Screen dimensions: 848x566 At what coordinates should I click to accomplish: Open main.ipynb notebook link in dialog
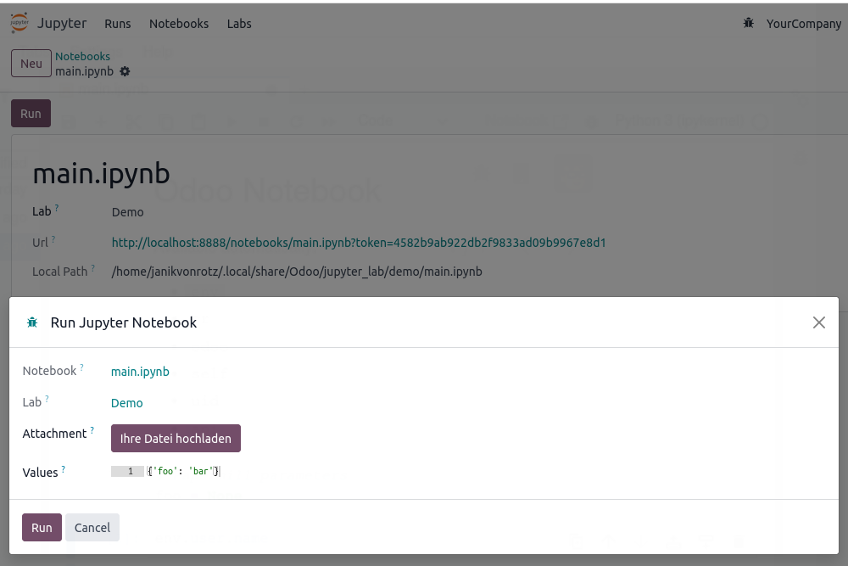[x=140, y=372]
